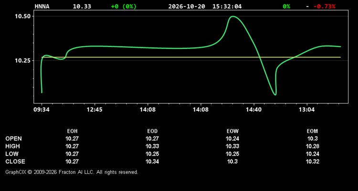Click the EOM OPEN value 10.3
Viewport: 358px width, 191px height.
pyautogui.click(x=312, y=138)
